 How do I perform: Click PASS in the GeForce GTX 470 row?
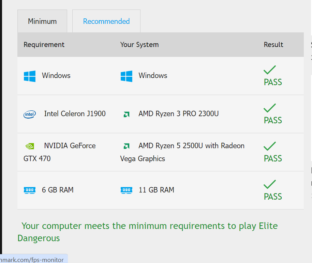point(273,158)
